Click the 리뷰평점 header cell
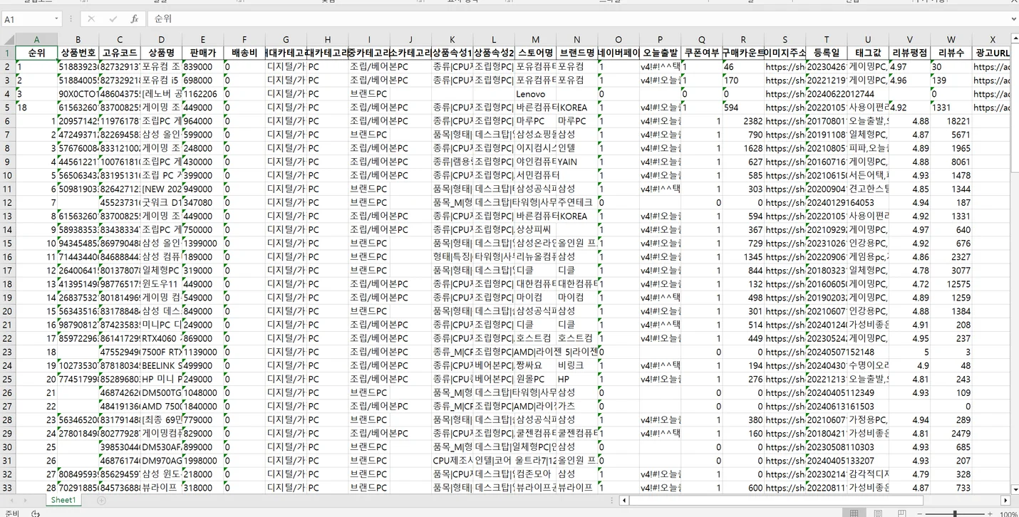Viewport: 1019px width, 517px height. click(x=909, y=53)
